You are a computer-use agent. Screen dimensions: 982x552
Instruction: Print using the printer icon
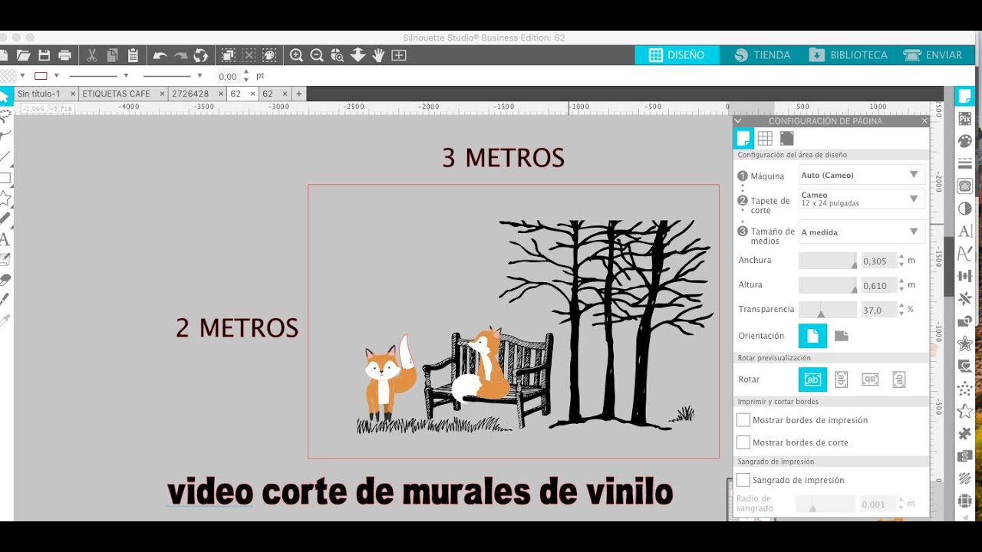click(65, 55)
